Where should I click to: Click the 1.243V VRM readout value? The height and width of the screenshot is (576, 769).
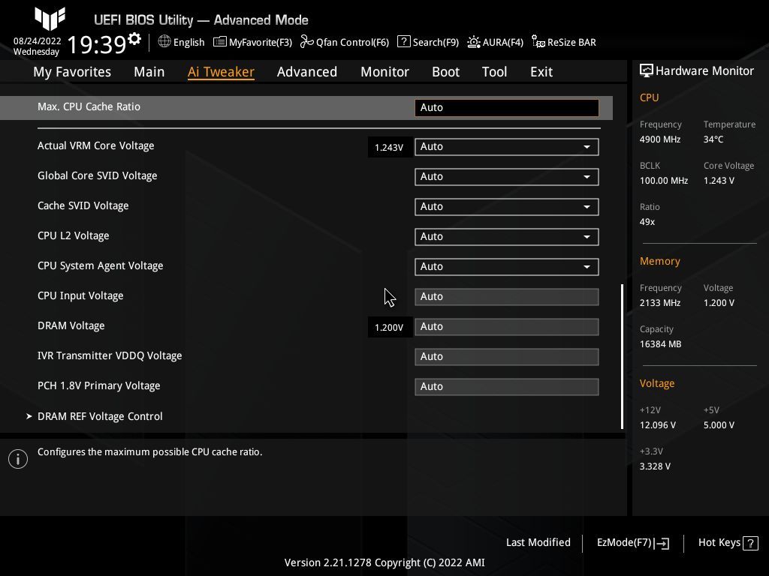(389, 148)
